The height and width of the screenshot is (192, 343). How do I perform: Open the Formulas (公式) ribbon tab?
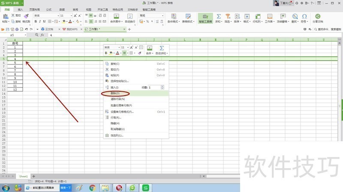(49, 9)
